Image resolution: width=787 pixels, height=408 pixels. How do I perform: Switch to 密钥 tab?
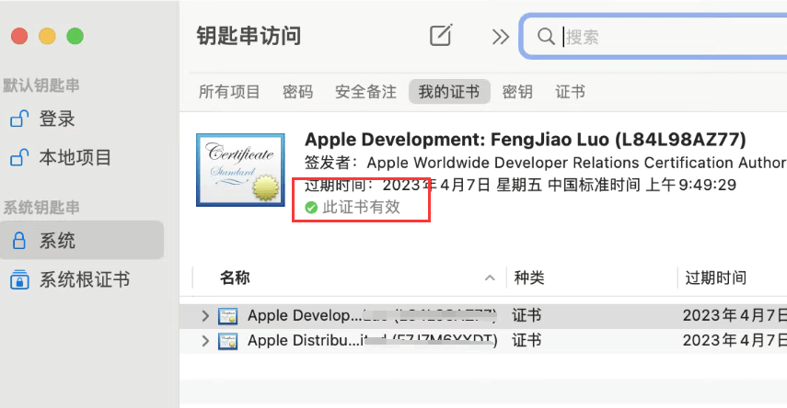coord(517,92)
